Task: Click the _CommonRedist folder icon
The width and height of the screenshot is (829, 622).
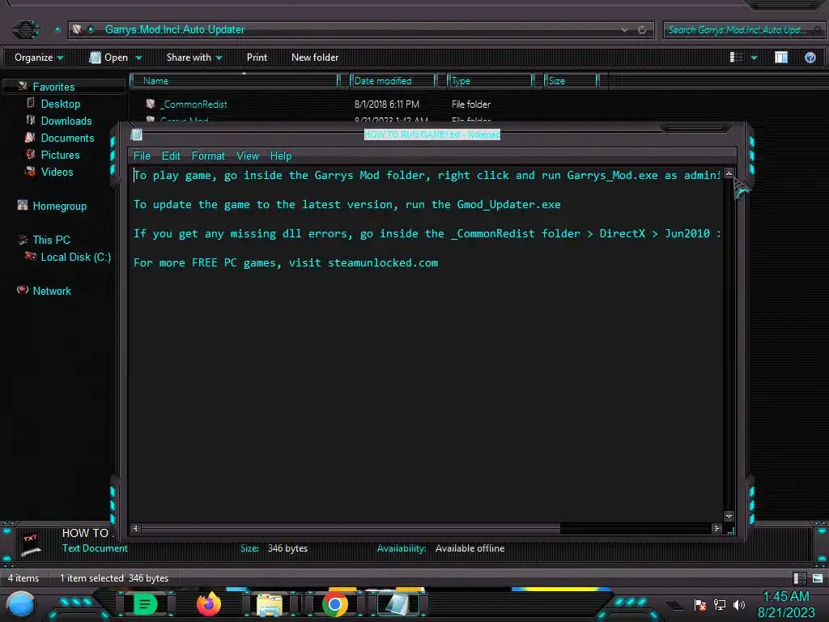Action: pos(151,104)
